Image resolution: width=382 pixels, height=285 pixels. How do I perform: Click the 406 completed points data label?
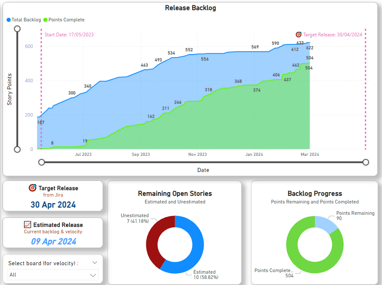click(x=276, y=75)
